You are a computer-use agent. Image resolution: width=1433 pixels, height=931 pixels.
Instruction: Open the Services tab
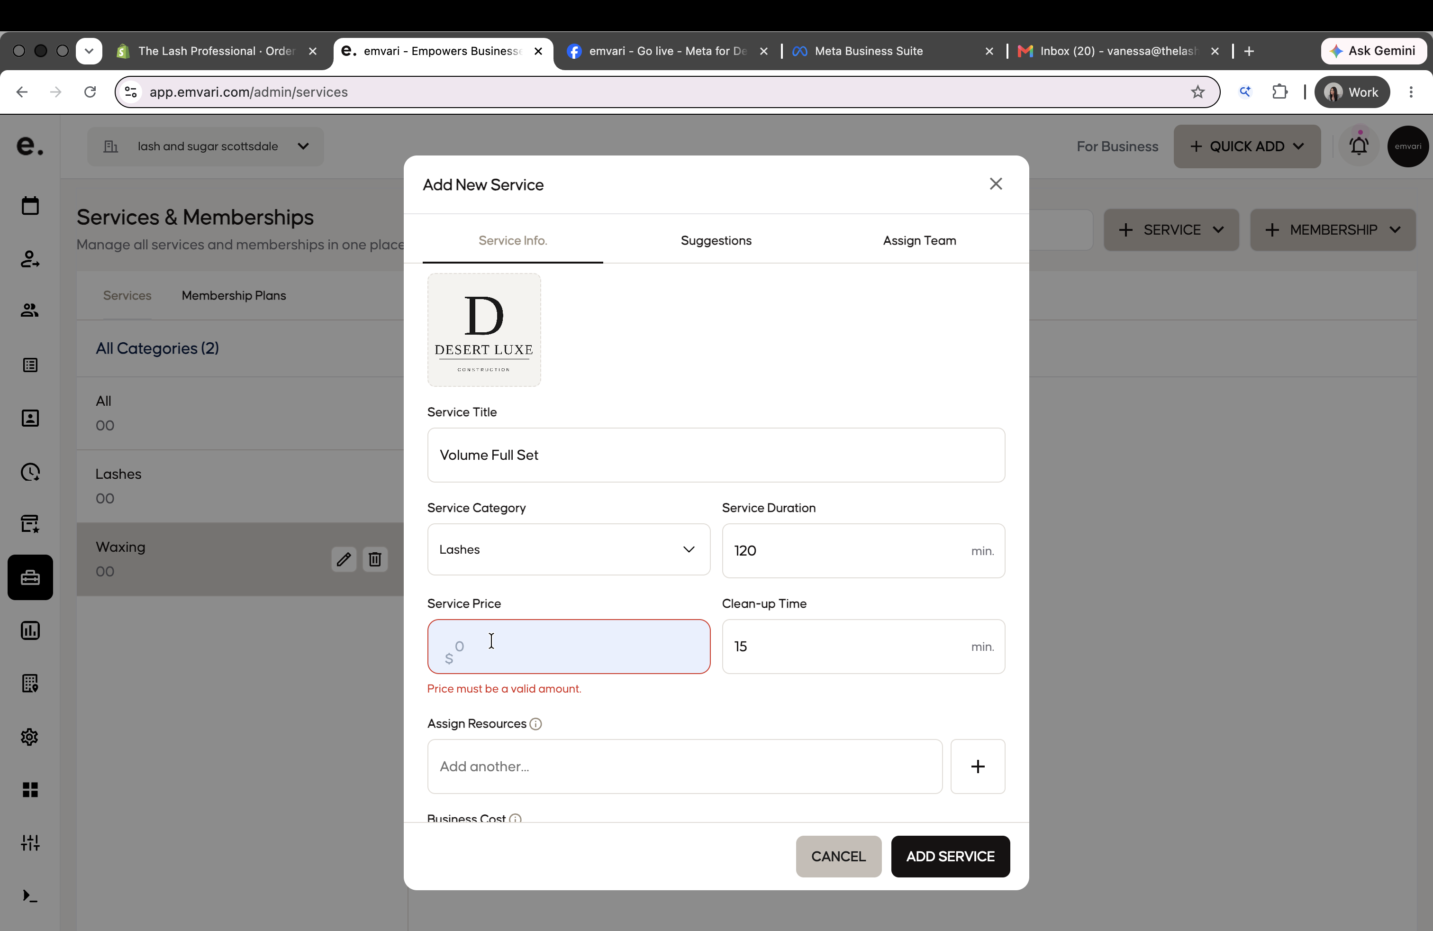click(127, 296)
